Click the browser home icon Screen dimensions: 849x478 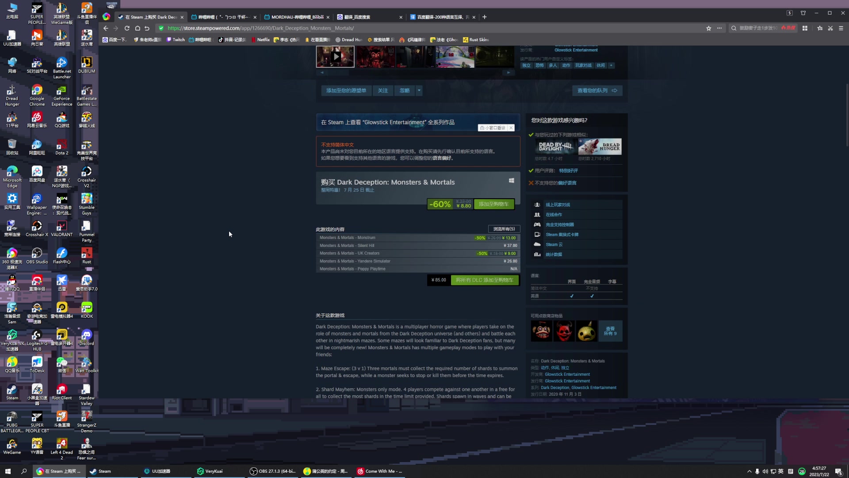(138, 28)
